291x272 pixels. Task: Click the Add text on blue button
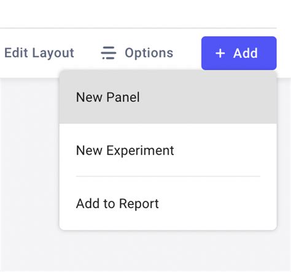[246, 53]
